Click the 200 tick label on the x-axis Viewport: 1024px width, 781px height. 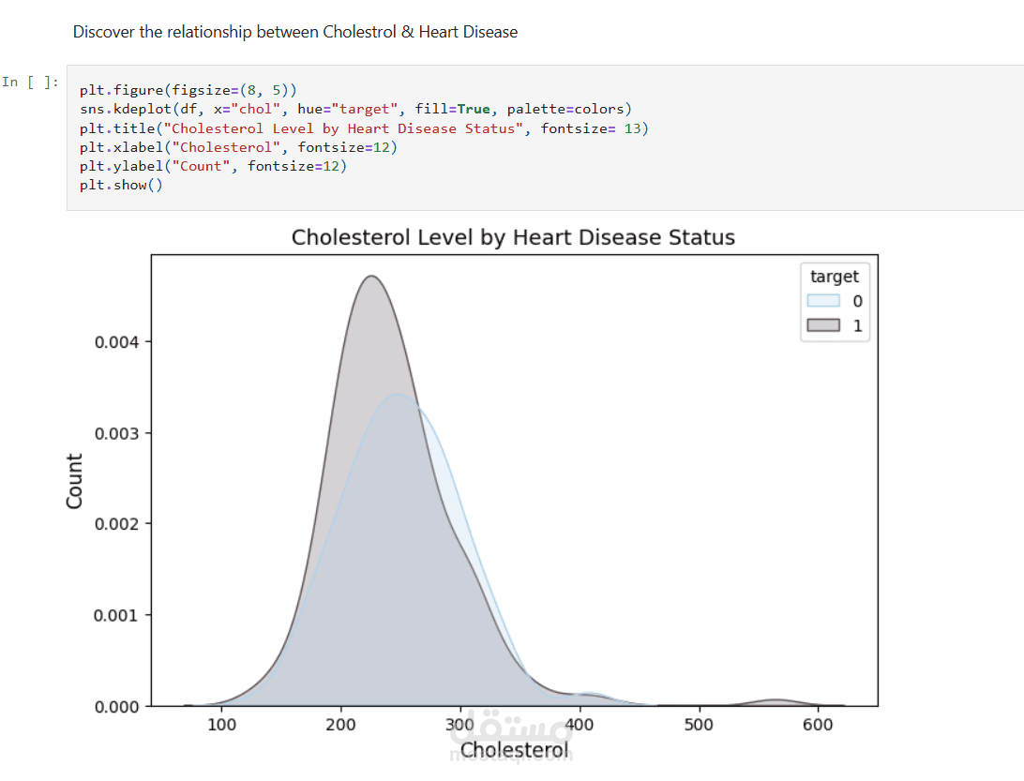pyautogui.click(x=340, y=725)
